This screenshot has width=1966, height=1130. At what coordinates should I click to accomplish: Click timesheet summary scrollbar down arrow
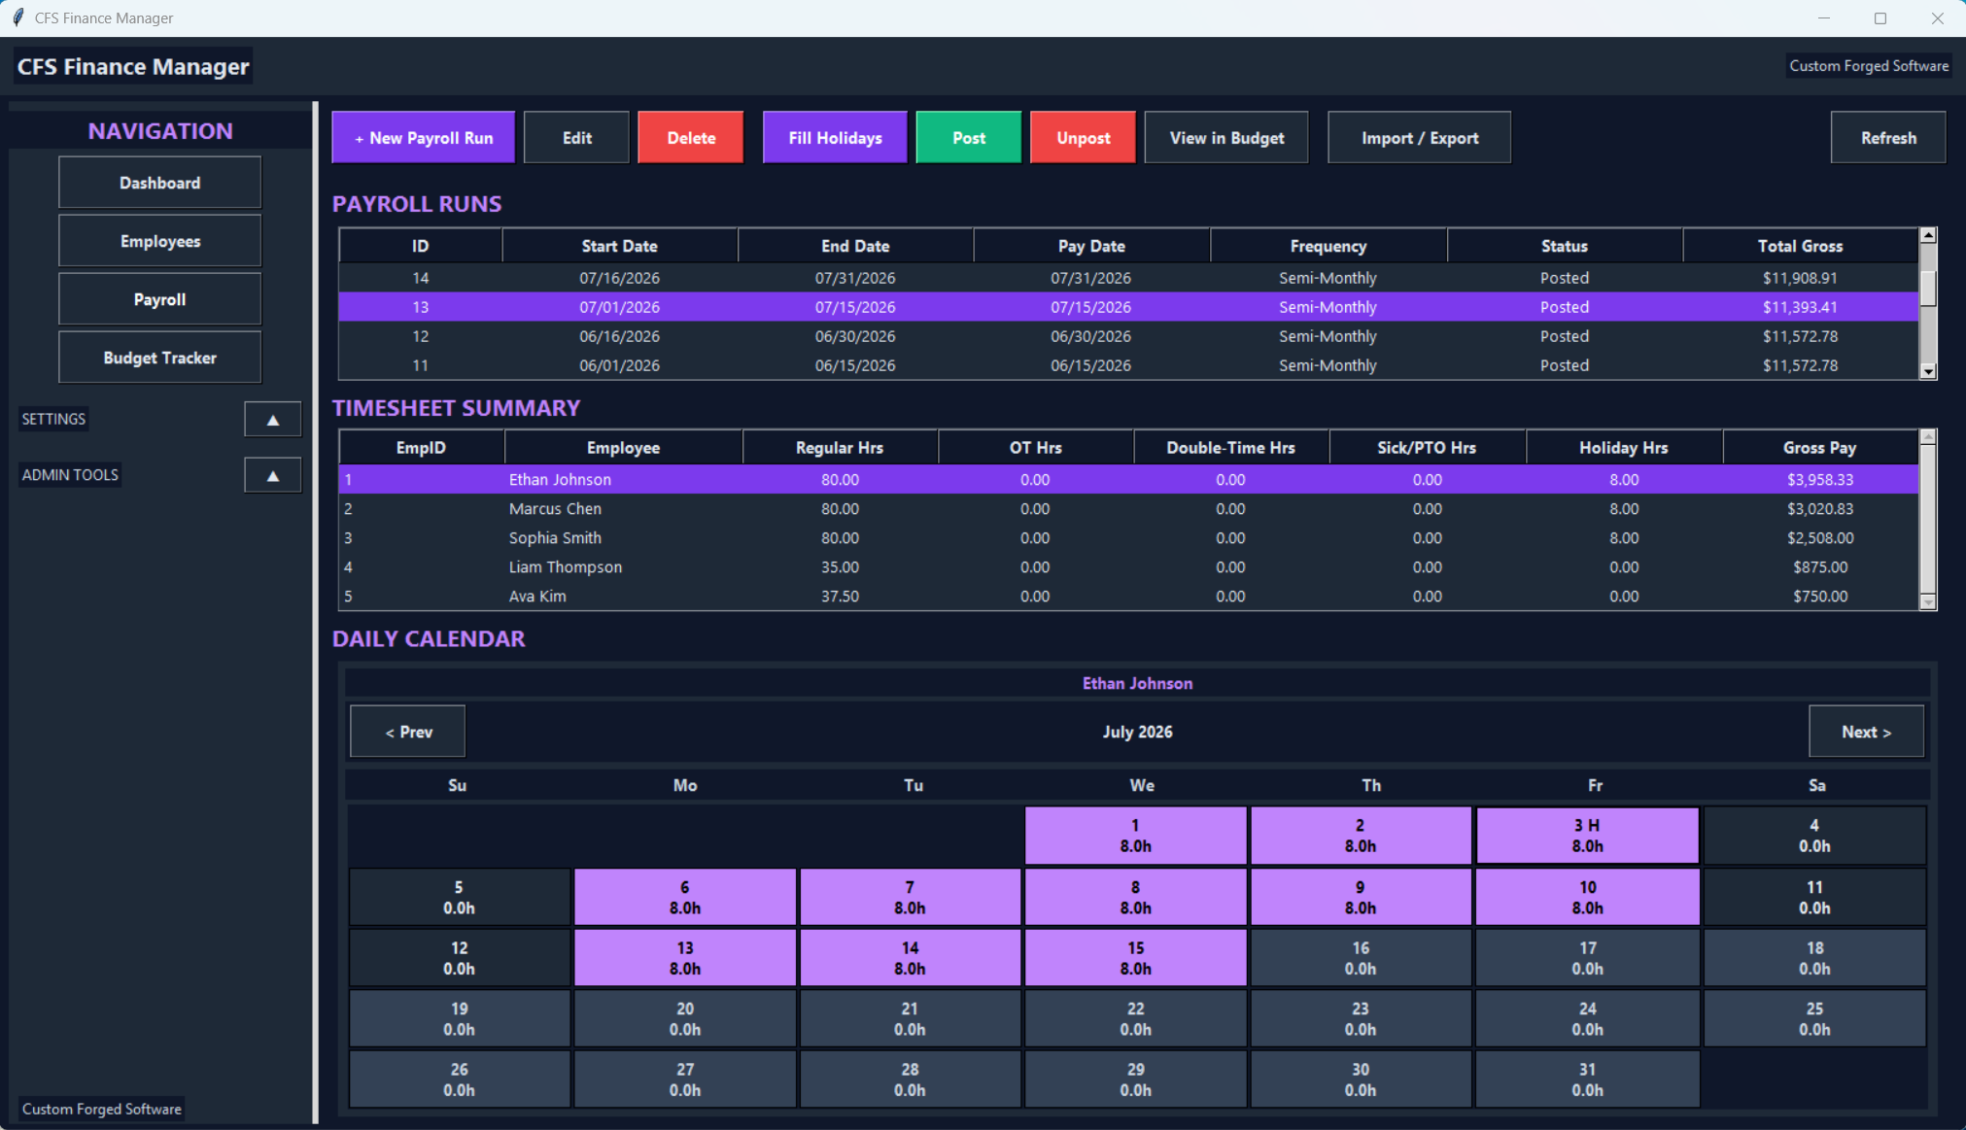[1928, 602]
